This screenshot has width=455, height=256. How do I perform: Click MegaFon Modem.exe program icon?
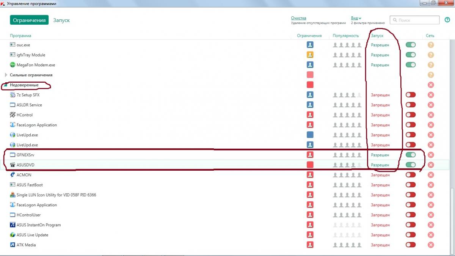click(13, 65)
